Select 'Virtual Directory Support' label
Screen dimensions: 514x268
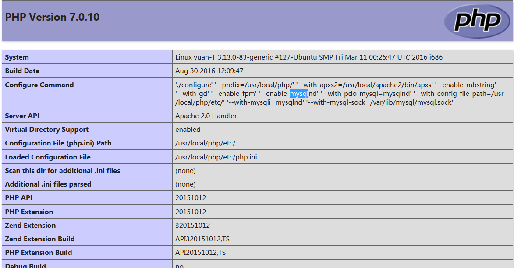46,130
